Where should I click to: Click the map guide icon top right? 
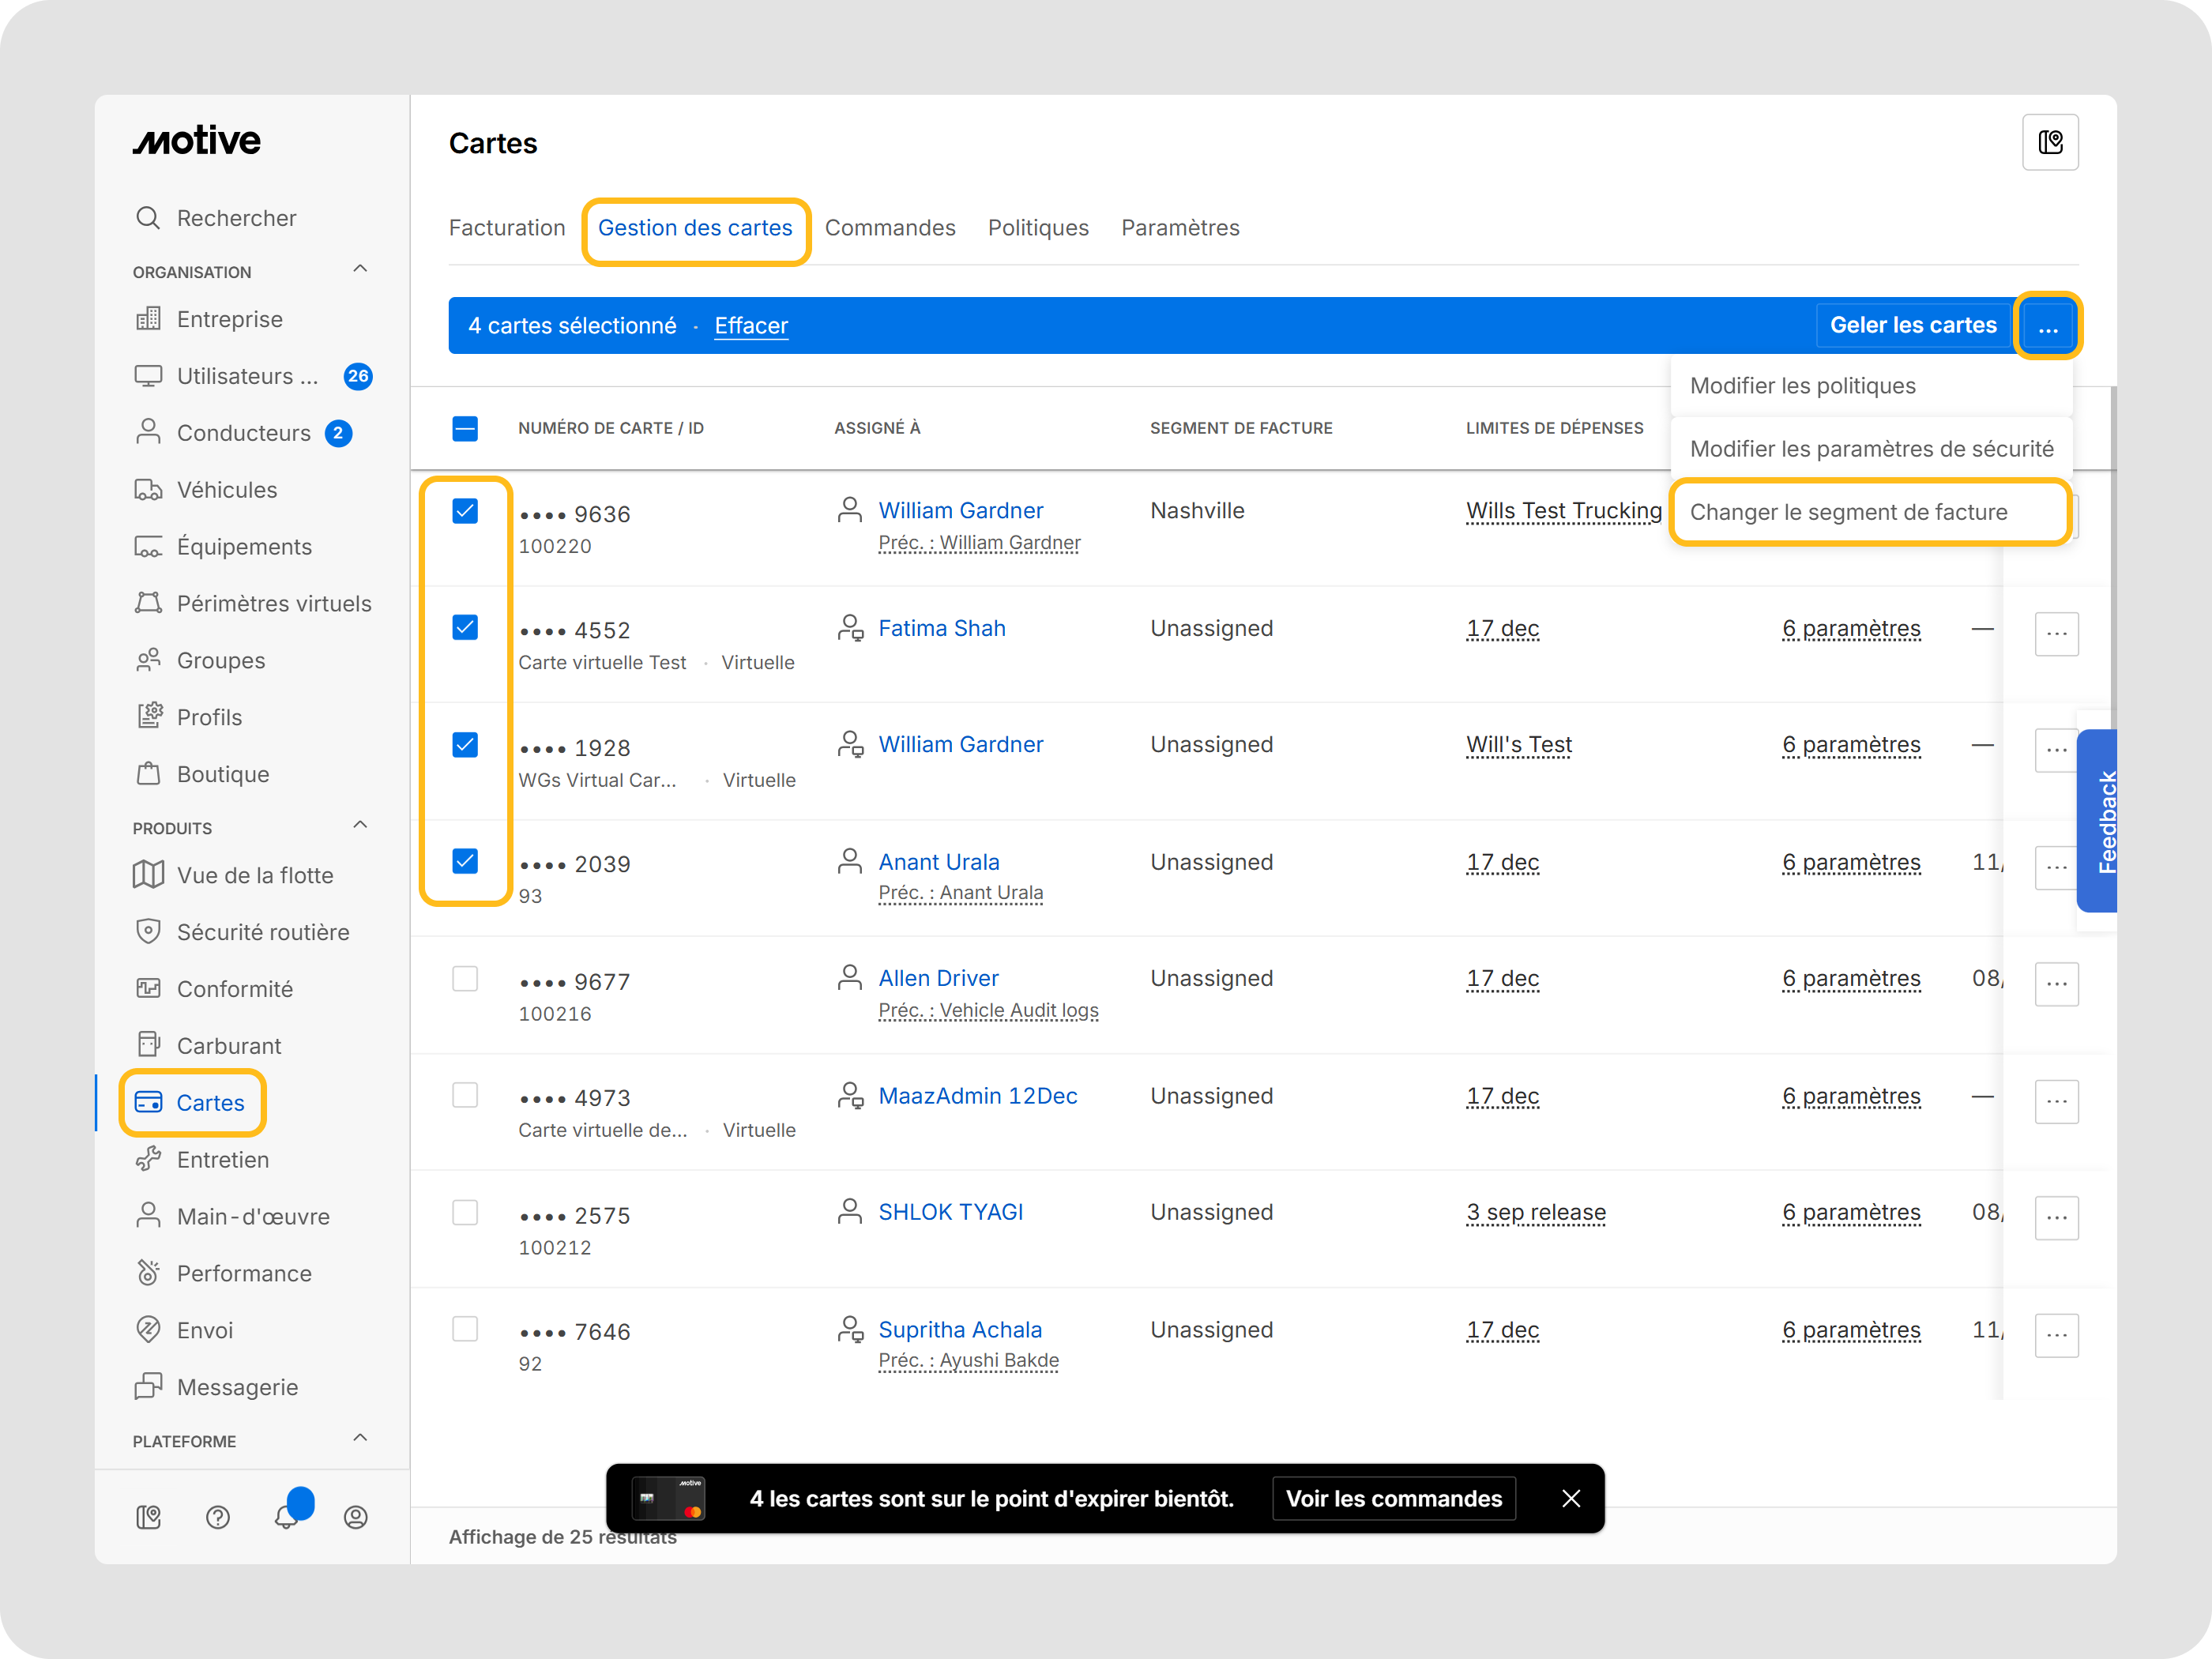coord(2050,143)
